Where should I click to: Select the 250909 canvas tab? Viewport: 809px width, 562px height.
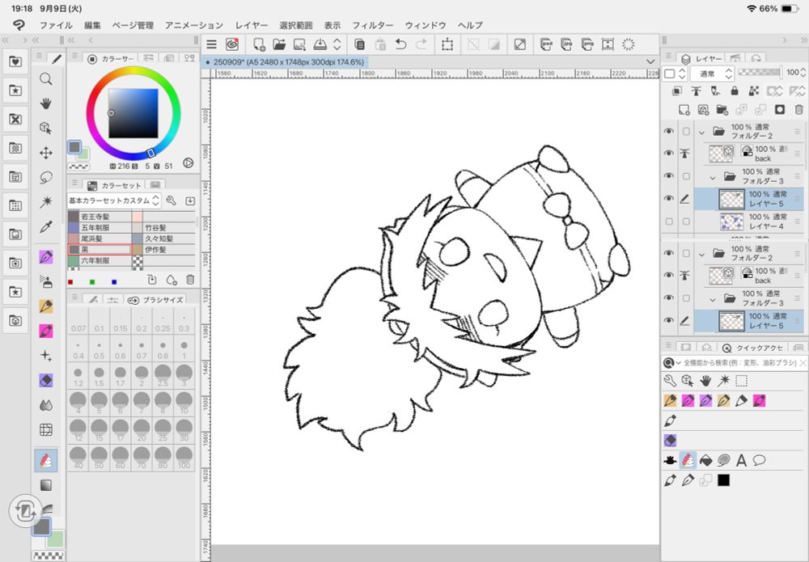[284, 62]
